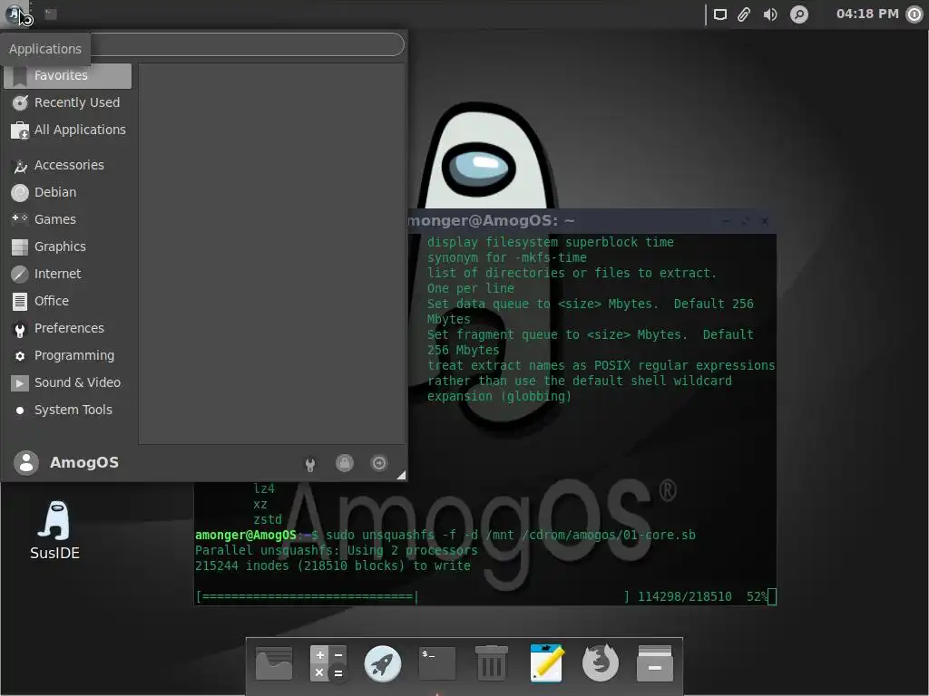Click 'expansion (globbing)' terminal text

coord(499,396)
